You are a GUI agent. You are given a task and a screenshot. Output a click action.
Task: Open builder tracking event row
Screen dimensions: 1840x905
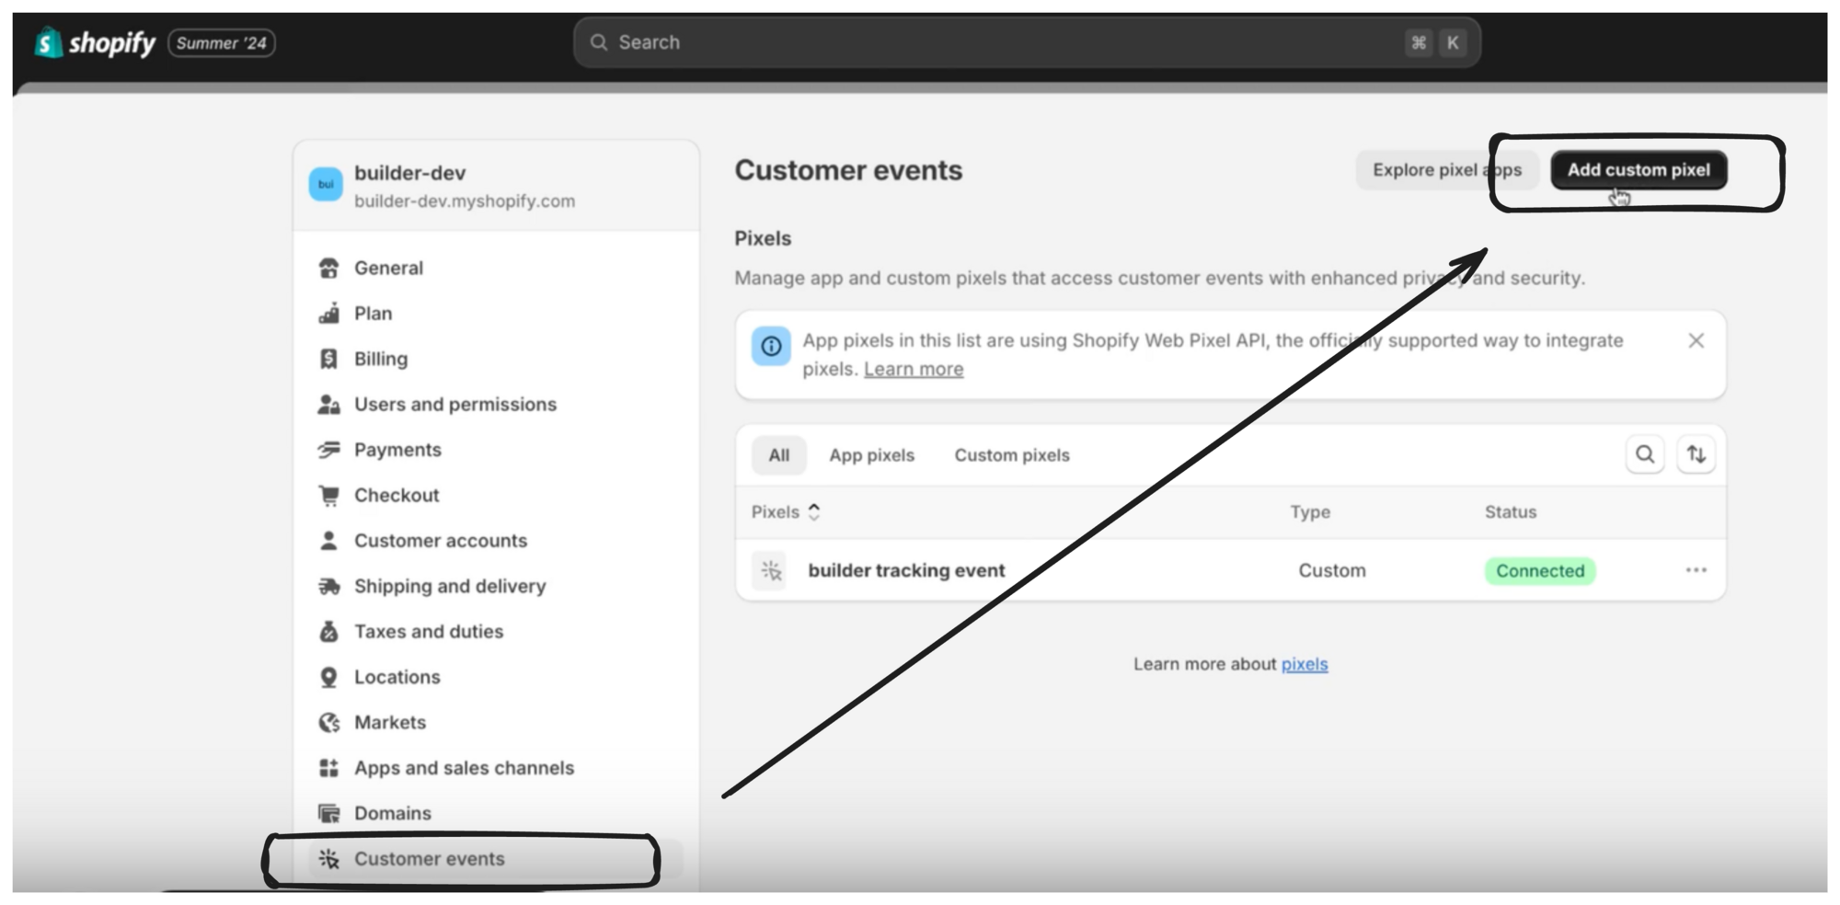tap(1231, 570)
